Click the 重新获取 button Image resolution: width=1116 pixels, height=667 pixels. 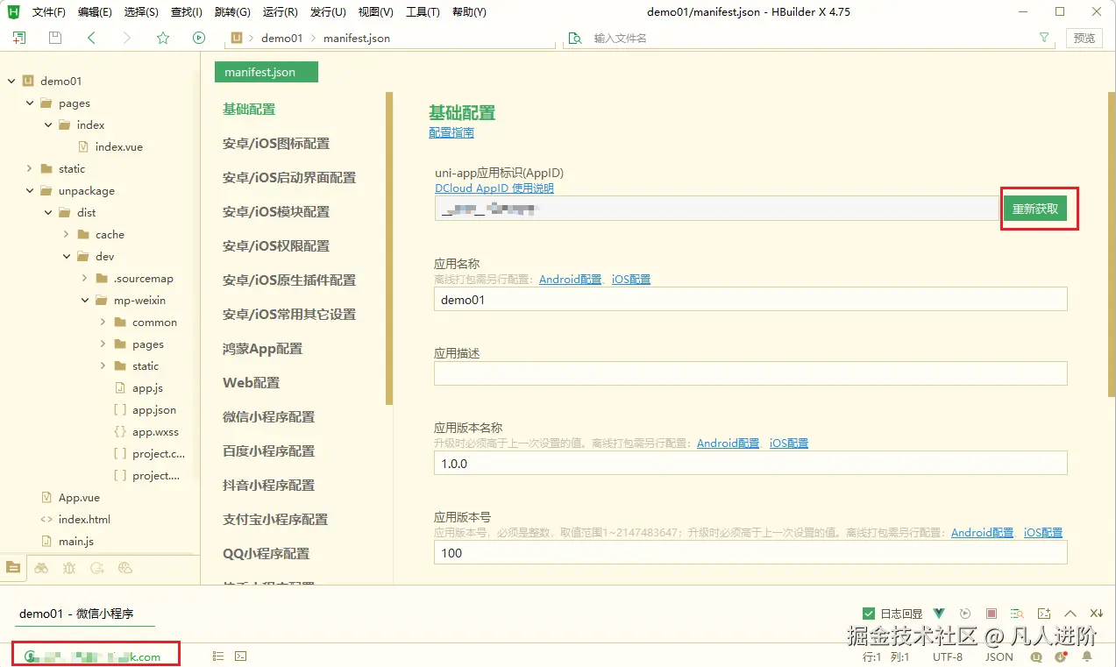(1035, 209)
